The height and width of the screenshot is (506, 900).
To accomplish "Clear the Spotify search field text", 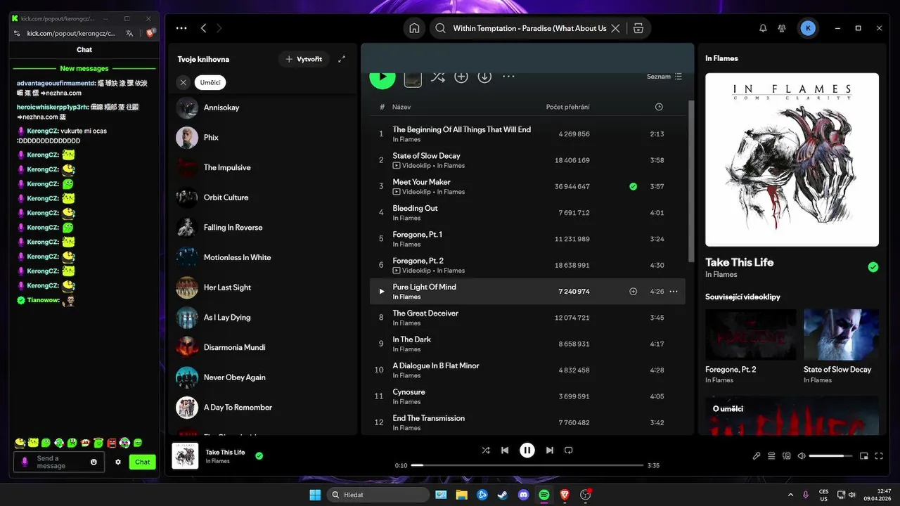I will (615, 28).
